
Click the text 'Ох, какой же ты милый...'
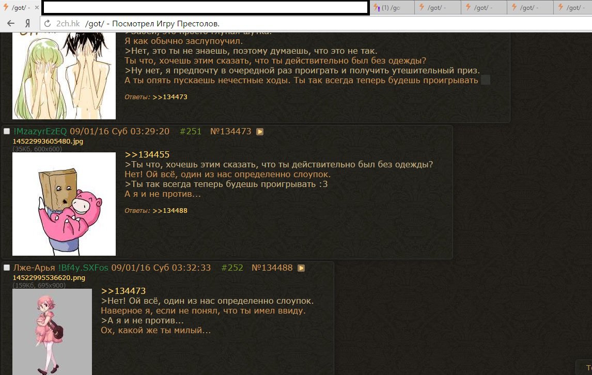(x=155, y=330)
